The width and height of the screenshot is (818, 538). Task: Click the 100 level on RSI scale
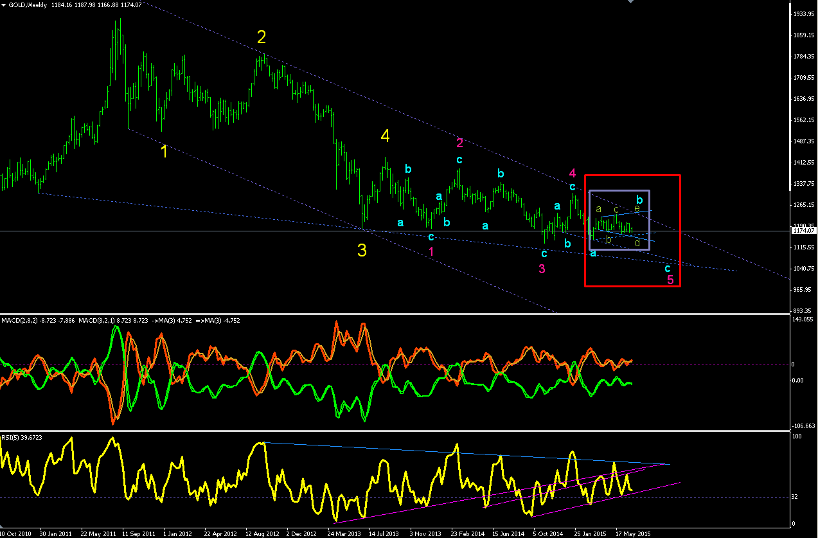(797, 436)
